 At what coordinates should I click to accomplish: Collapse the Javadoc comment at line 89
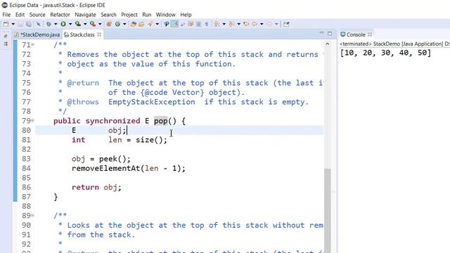[x=33, y=215]
